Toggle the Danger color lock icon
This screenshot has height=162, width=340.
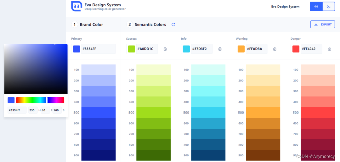coord(330,49)
